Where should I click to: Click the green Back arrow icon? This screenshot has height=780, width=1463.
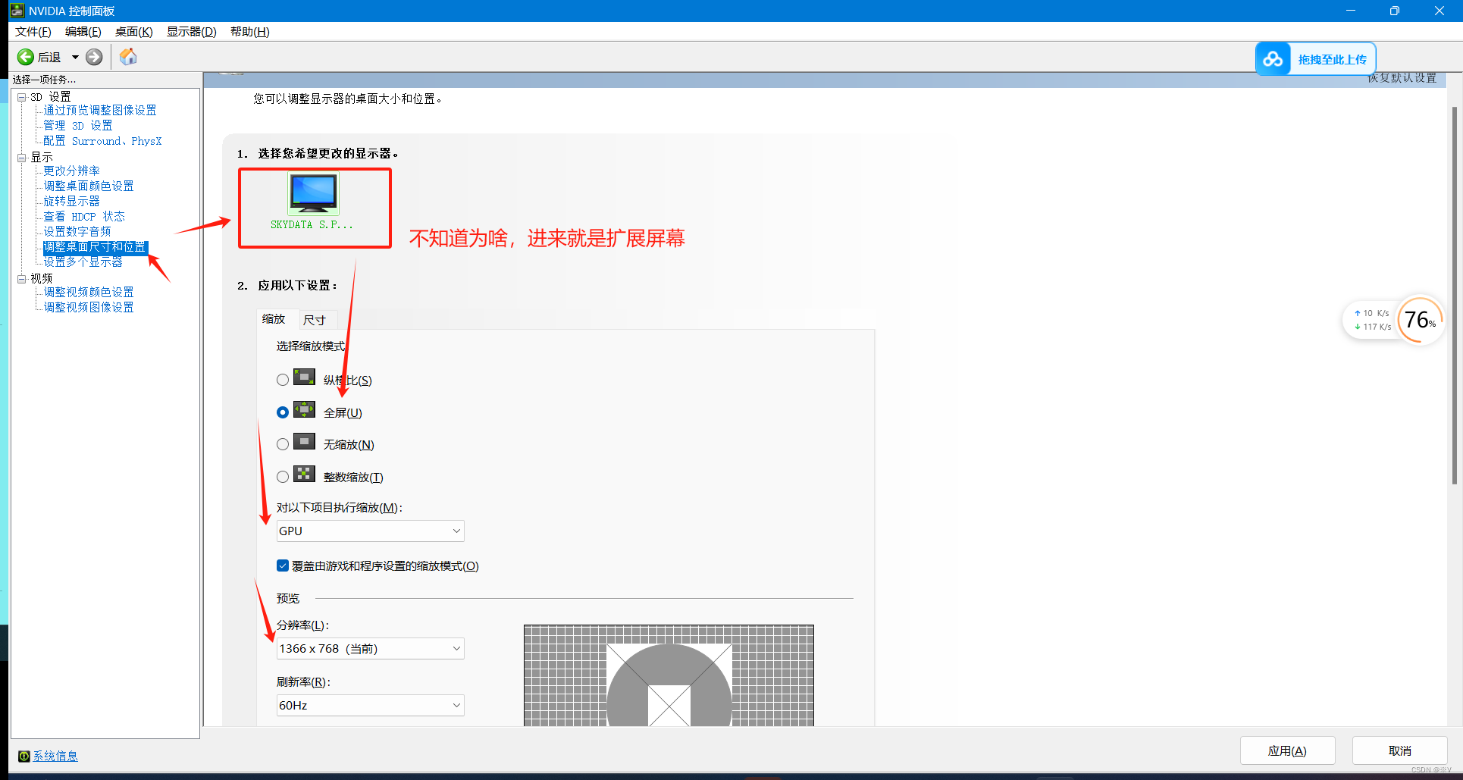point(26,57)
